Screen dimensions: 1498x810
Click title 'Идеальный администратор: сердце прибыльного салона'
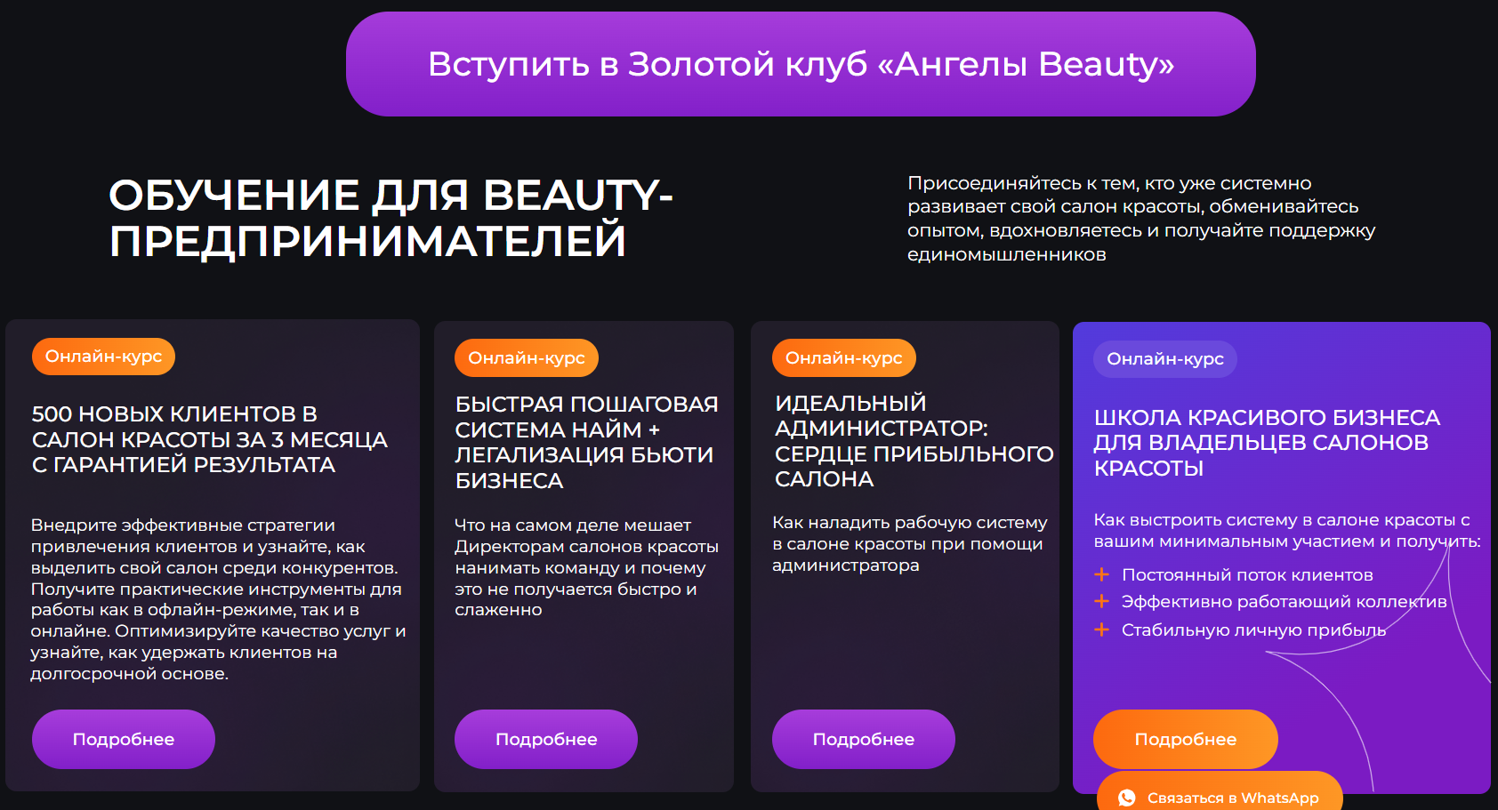coord(914,441)
